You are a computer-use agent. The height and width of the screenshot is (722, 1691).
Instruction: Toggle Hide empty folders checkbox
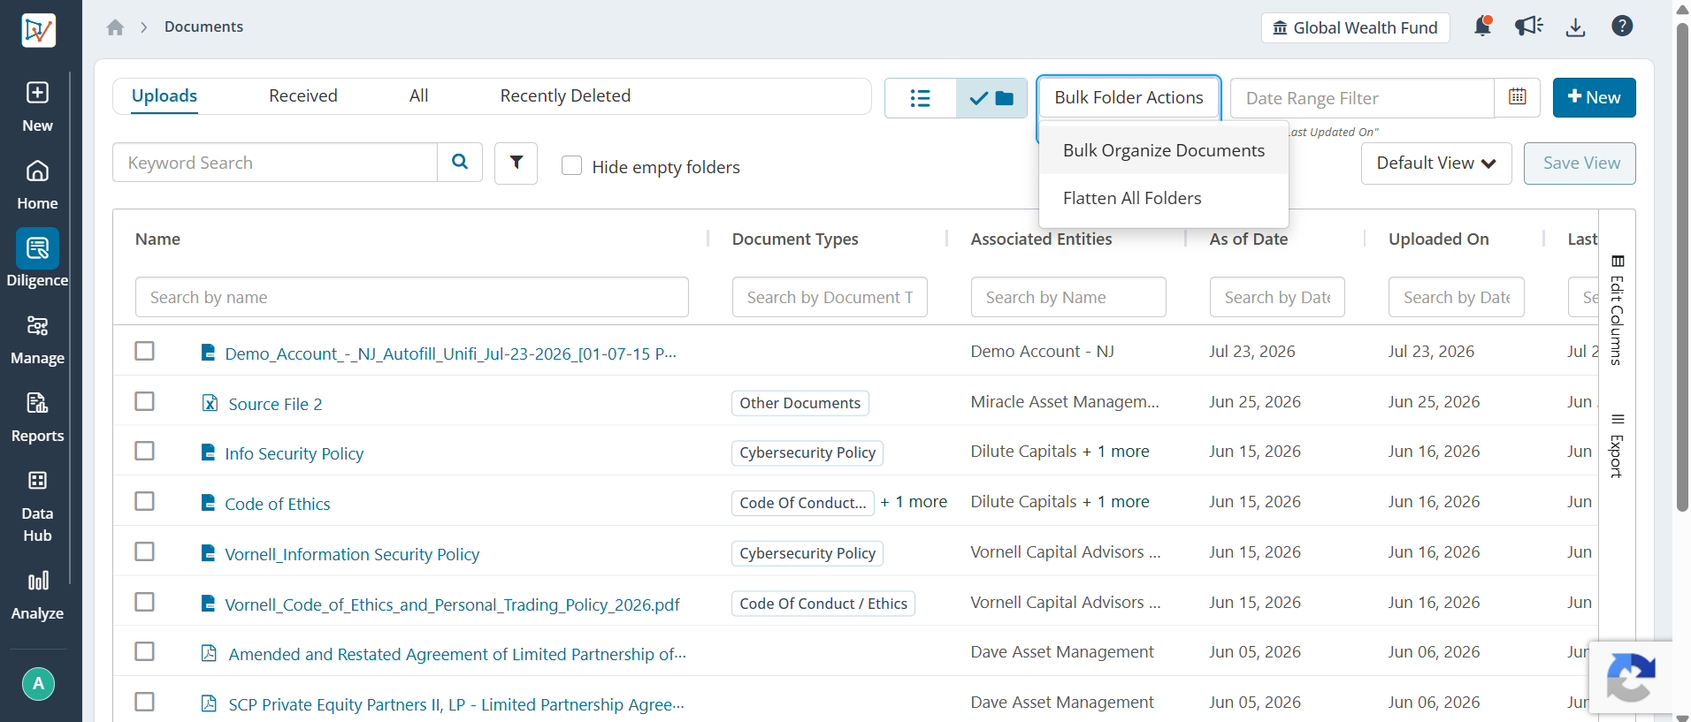(x=572, y=165)
